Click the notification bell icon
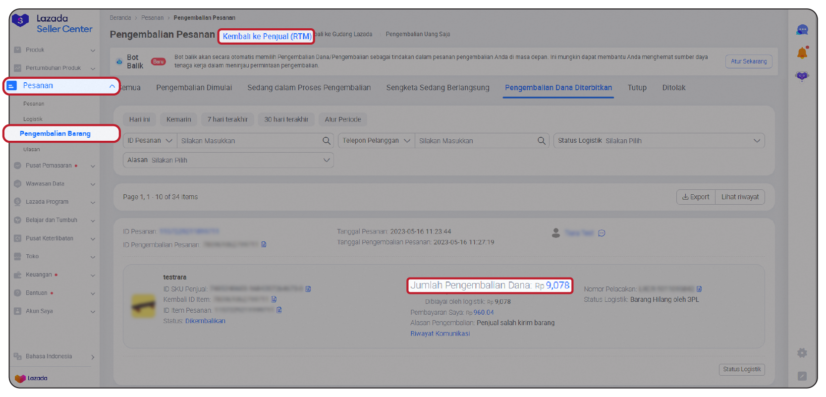 (802, 53)
